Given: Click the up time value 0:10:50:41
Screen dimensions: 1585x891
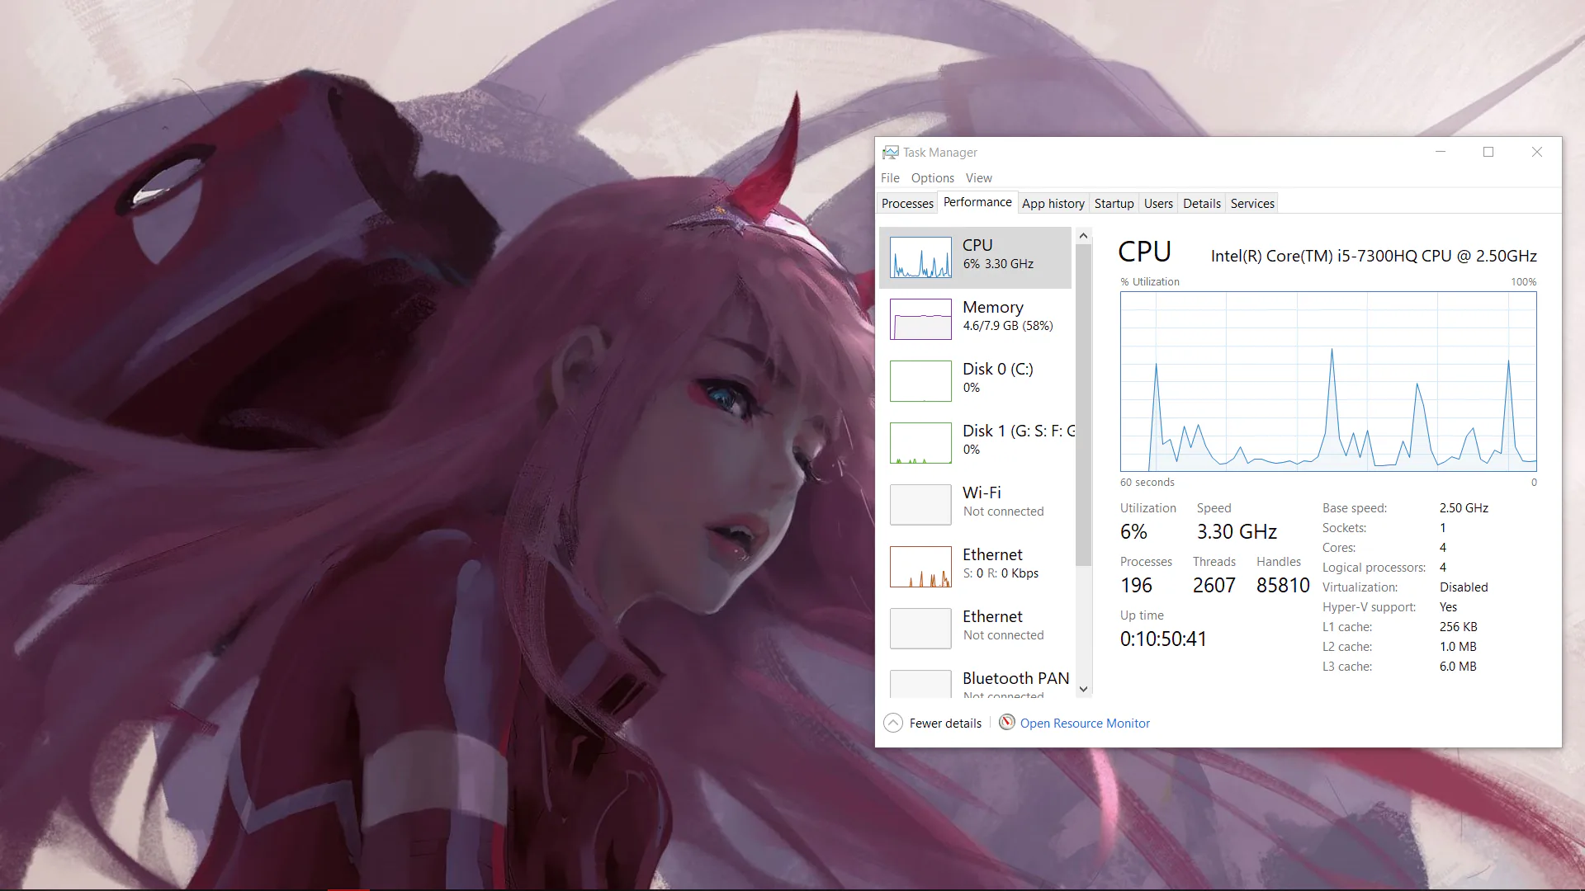Looking at the screenshot, I should [1163, 639].
